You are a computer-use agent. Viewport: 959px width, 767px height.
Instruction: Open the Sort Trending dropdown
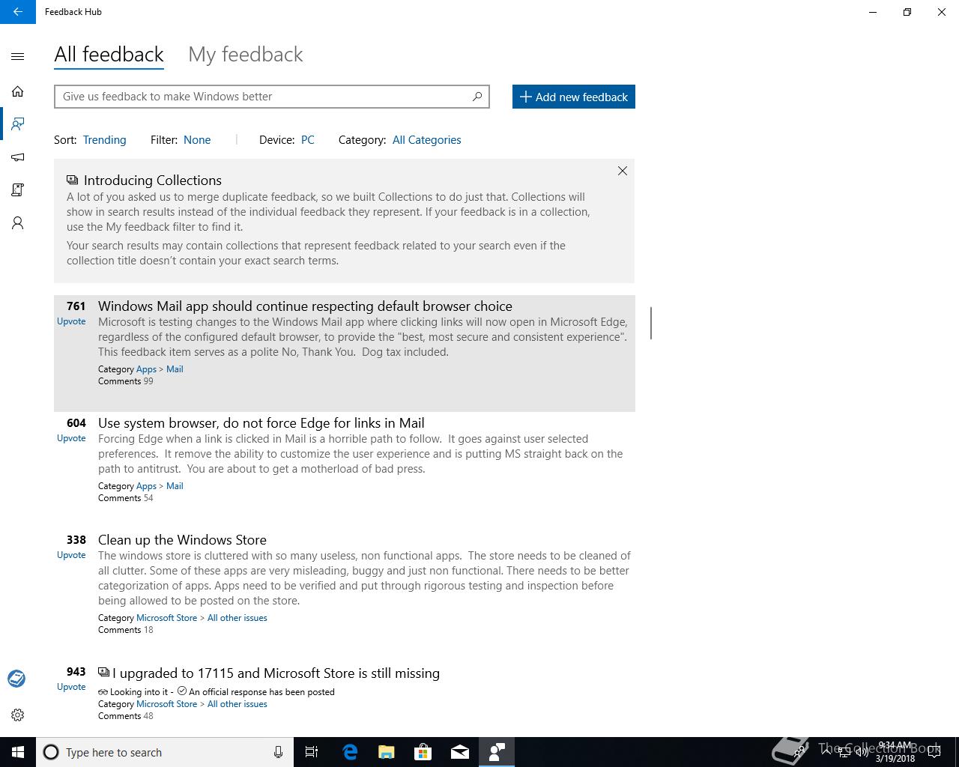tap(104, 140)
